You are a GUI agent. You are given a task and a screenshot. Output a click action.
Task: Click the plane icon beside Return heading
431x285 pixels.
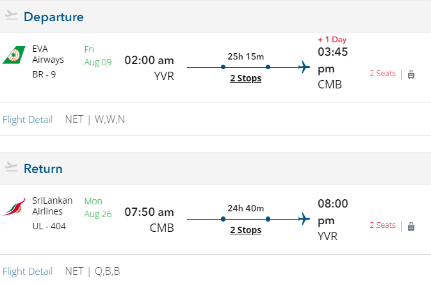(x=11, y=168)
